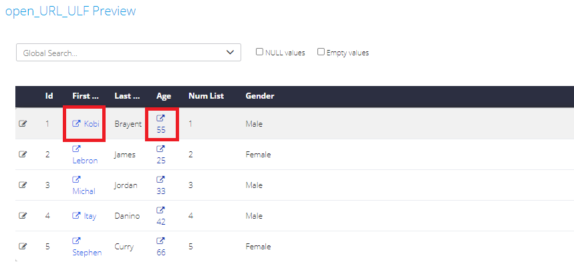This screenshot has height=262, width=574.
Task: Expand the Global Search dropdown arrow
Action: click(x=231, y=52)
